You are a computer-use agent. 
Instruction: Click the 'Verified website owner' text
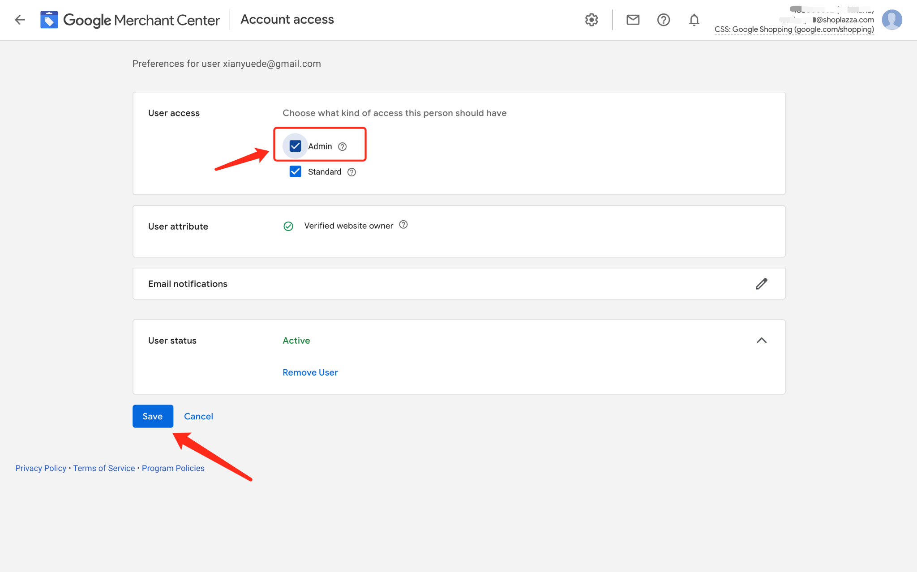[349, 226]
